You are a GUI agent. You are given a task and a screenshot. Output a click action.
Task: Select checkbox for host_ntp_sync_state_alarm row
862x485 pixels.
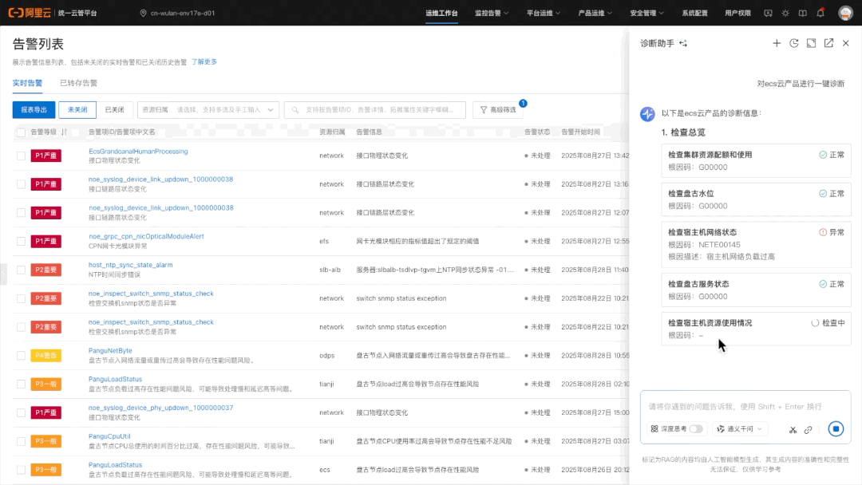point(21,270)
